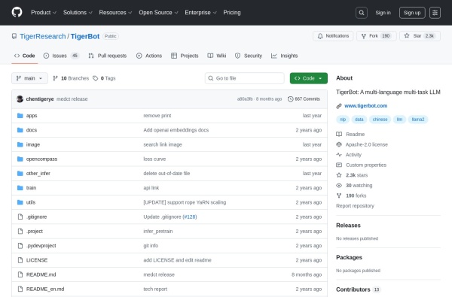Viewport: 452px width, 297px height.
Task: Click the pulse icon next to Activity
Action: click(x=339, y=155)
